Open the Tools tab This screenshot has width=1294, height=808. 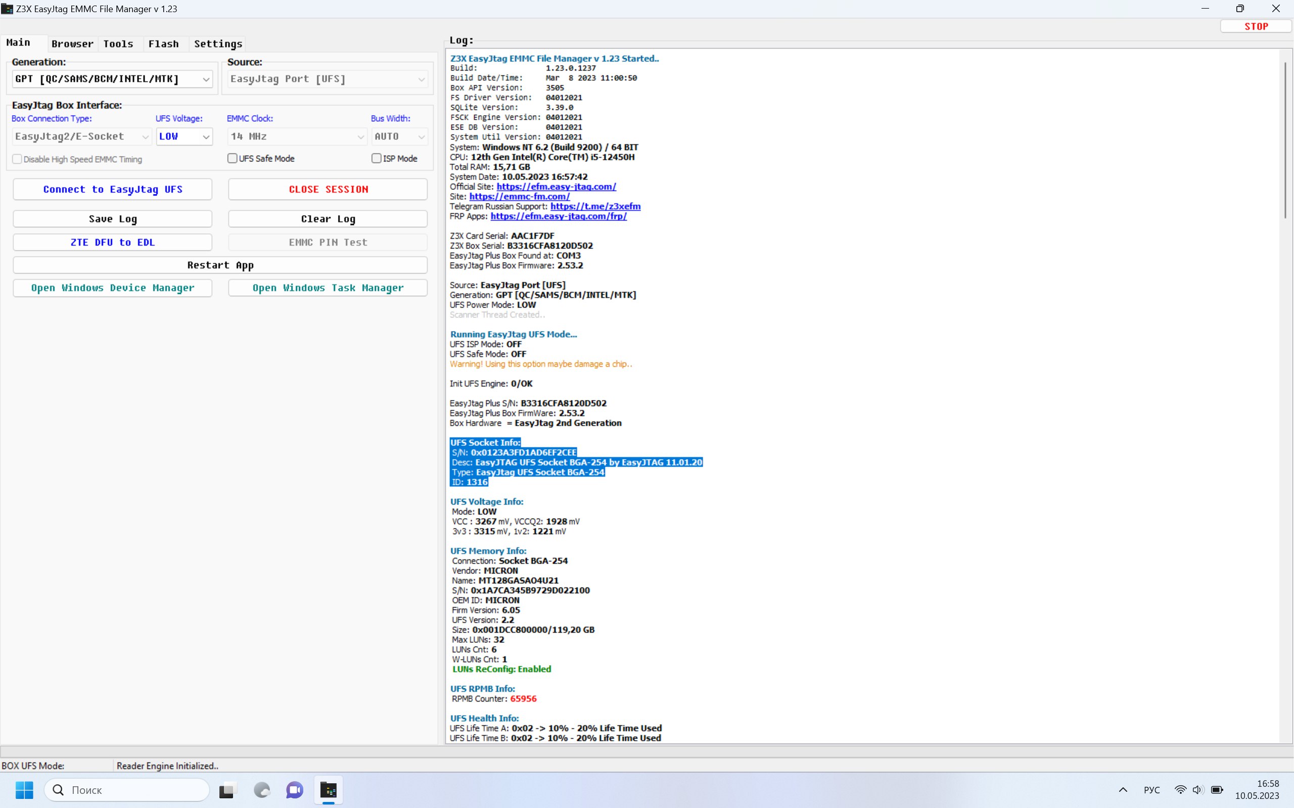pos(118,44)
